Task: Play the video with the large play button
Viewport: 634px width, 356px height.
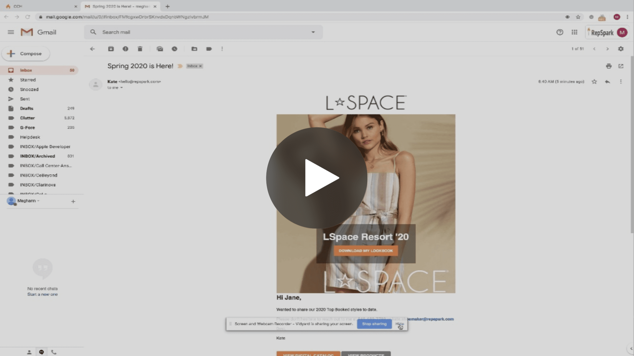Action: coord(317,178)
